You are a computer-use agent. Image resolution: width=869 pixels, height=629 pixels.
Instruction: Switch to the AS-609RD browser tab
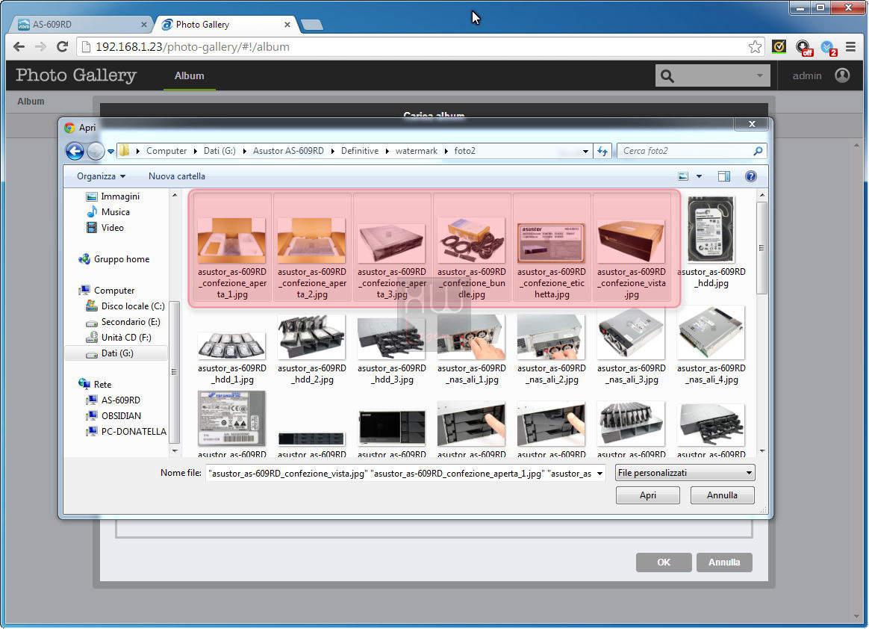click(81, 25)
